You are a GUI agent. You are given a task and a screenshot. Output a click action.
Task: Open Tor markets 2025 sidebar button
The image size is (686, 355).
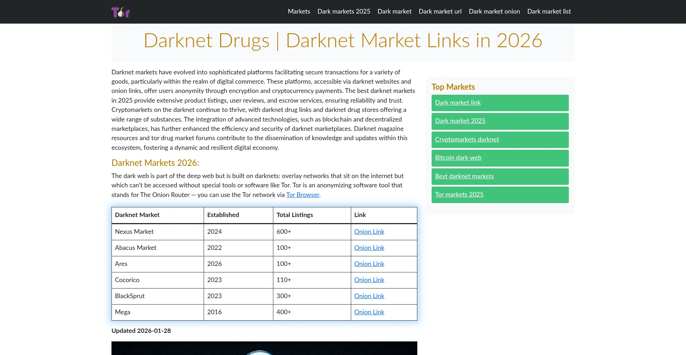500,195
